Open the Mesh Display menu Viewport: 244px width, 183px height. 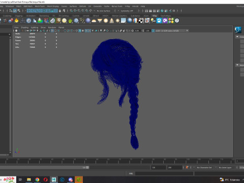click(53, 6)
